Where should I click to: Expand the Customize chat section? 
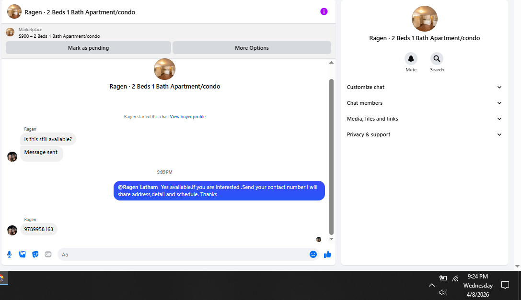pyautogui.click(x=424, y=87)
